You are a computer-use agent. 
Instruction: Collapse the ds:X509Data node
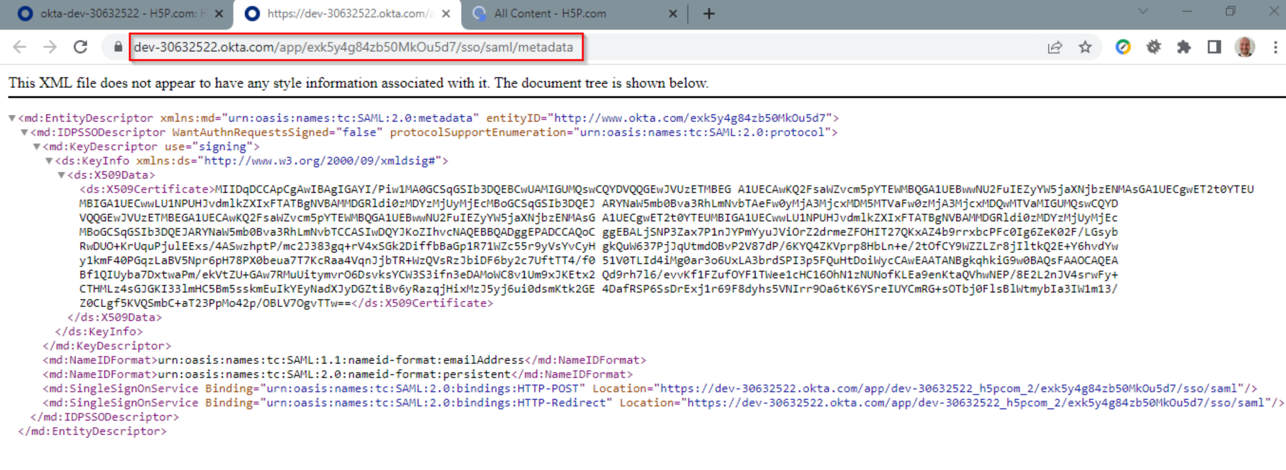(x=61, y=175)
